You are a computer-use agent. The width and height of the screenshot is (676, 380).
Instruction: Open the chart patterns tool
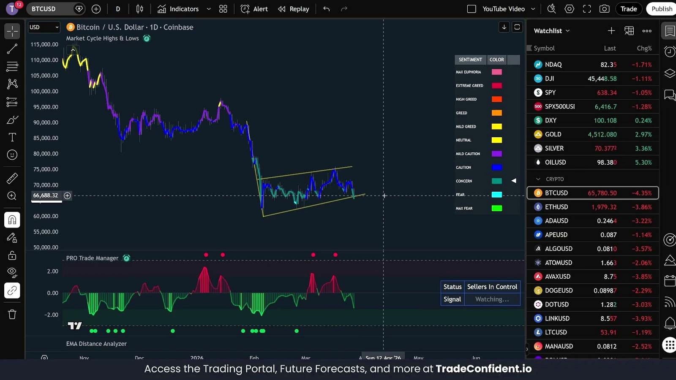[12, 84]
